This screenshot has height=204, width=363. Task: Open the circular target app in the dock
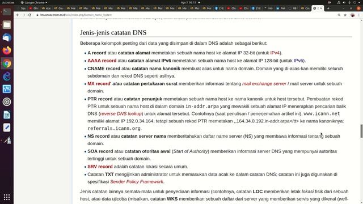[x=7, y=102]
